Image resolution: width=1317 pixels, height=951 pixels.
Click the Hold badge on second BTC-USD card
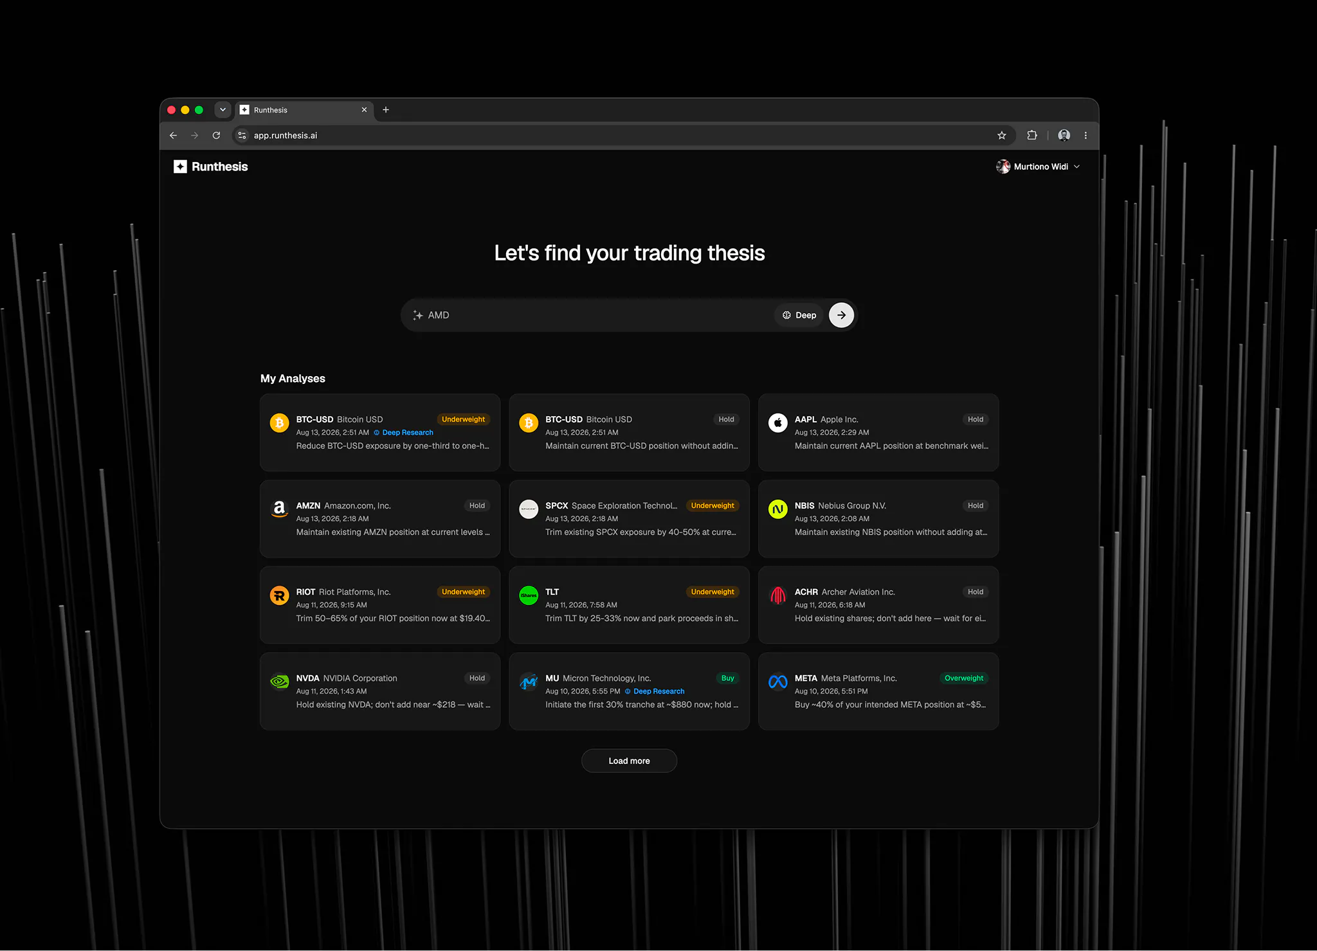point(726,419)
